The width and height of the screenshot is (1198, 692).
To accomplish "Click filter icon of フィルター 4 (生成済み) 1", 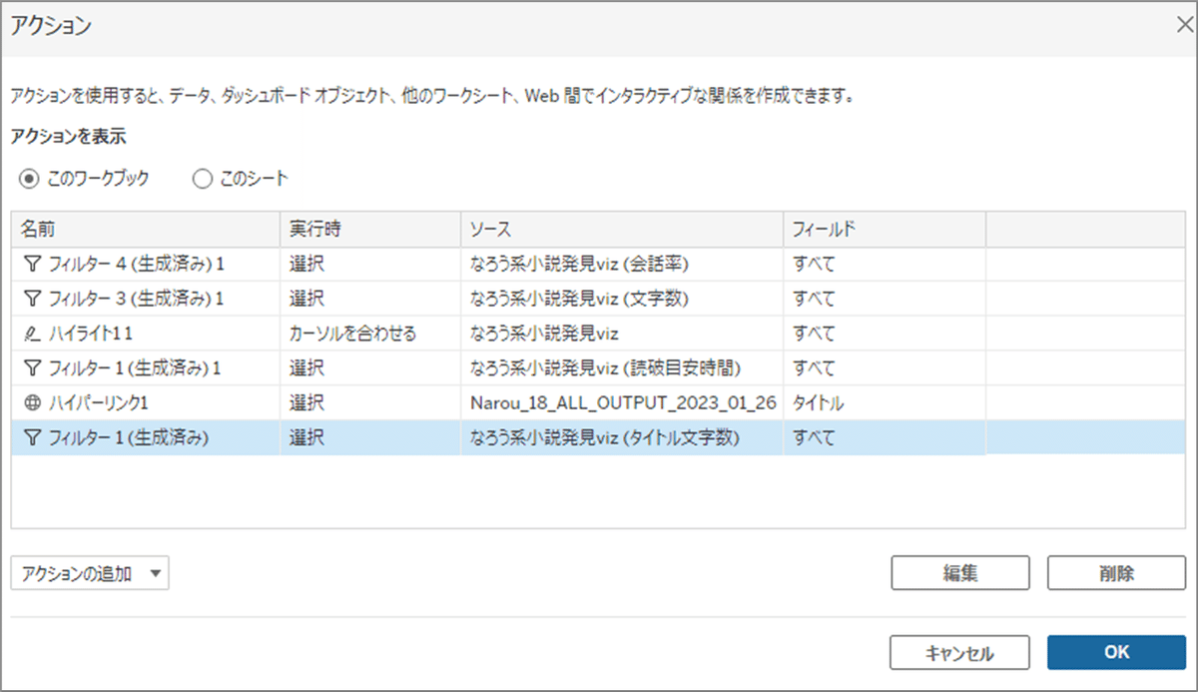I will (x=32, y=265).
